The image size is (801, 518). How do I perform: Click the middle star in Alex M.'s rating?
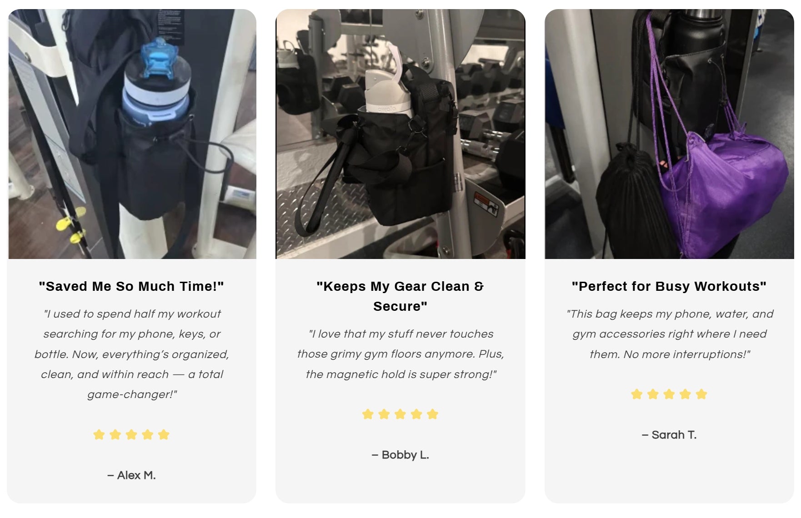(x=131, y=435)
